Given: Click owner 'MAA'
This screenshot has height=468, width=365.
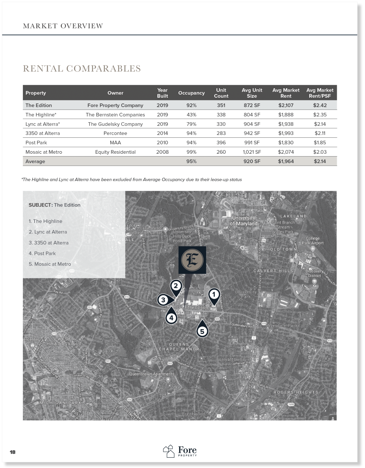Looking at the screenshot, I should coord(115,143).
